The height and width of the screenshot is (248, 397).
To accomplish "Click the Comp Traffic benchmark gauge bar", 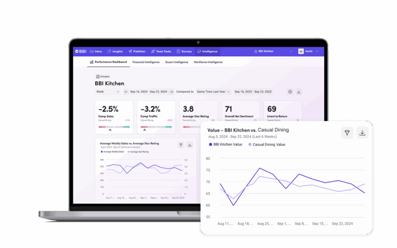I will point(157,127).
